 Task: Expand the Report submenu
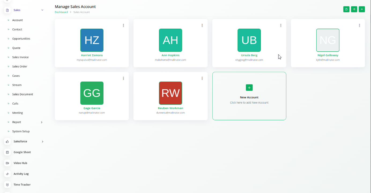click(42, 122)
